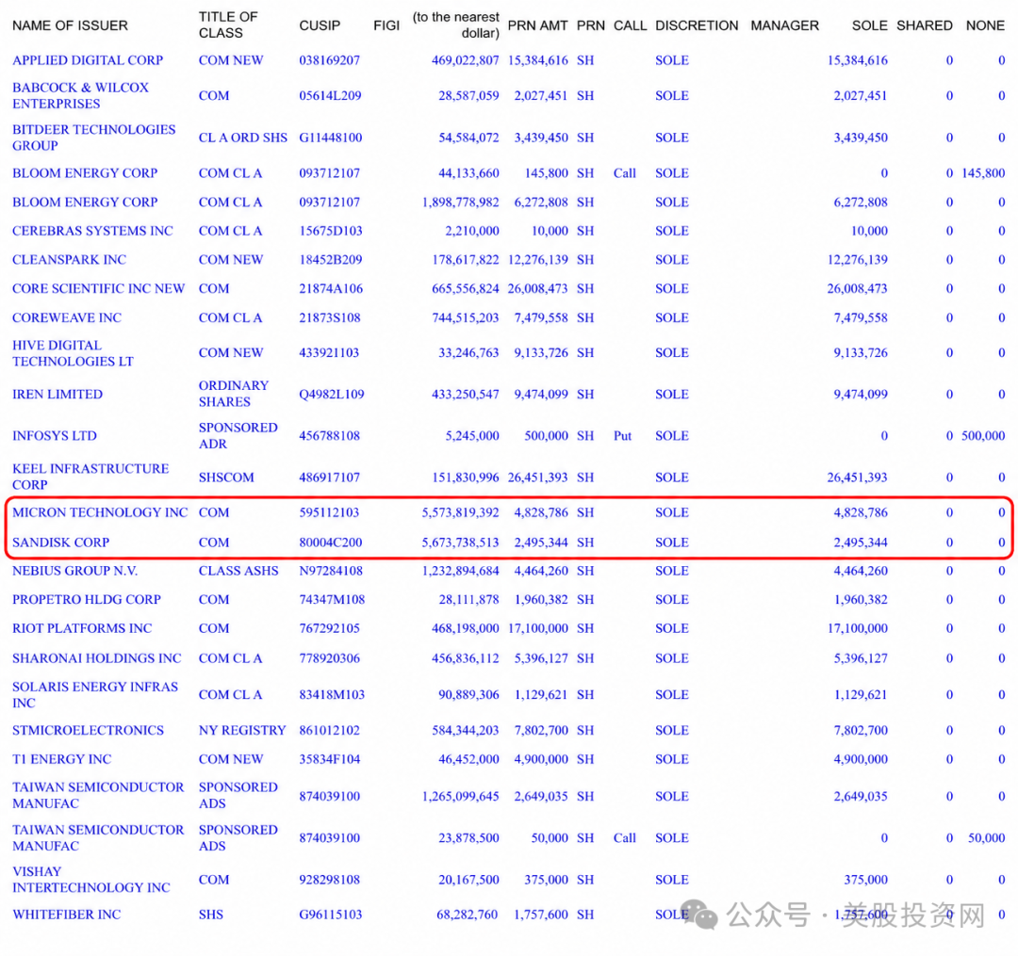Image resolution: width=1018 pixels, height=956 pixels.
Task: Select value 1,232,894,684 for Nebius
Action: tap(460, 571)
